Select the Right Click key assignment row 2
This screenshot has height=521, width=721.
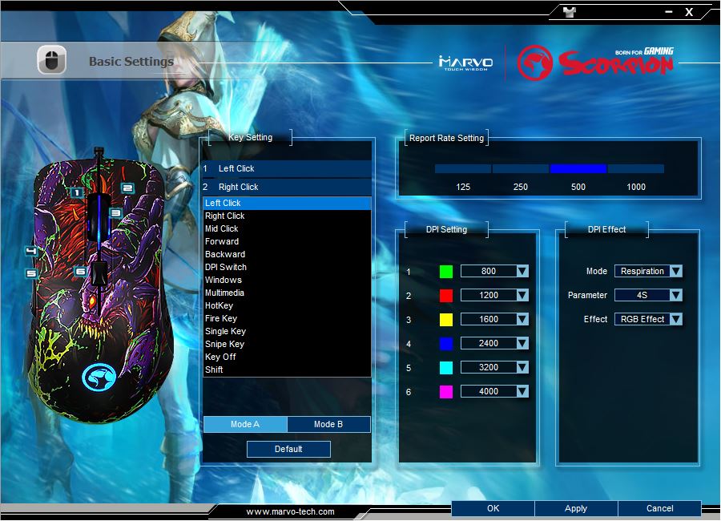pos(286,187)
